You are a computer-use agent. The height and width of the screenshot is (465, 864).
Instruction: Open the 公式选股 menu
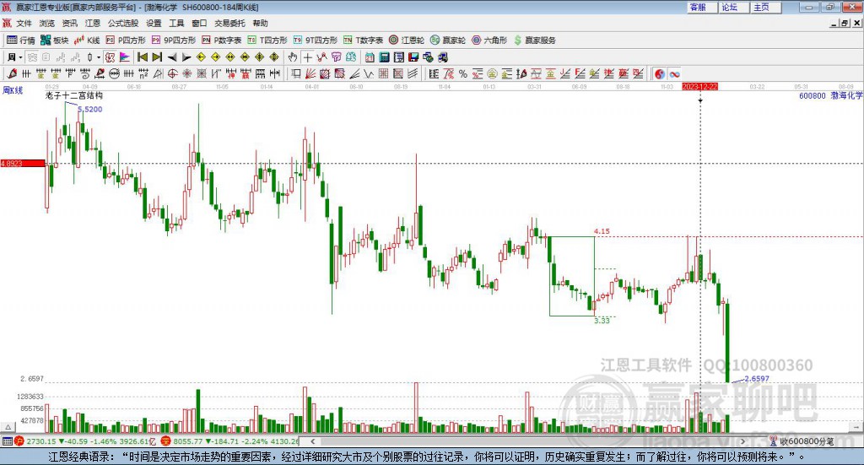123,23
